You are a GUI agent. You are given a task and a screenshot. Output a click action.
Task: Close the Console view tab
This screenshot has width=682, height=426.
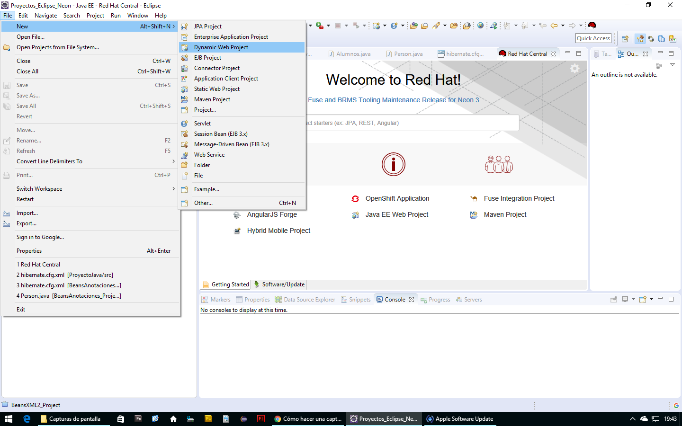click(412, 300)
